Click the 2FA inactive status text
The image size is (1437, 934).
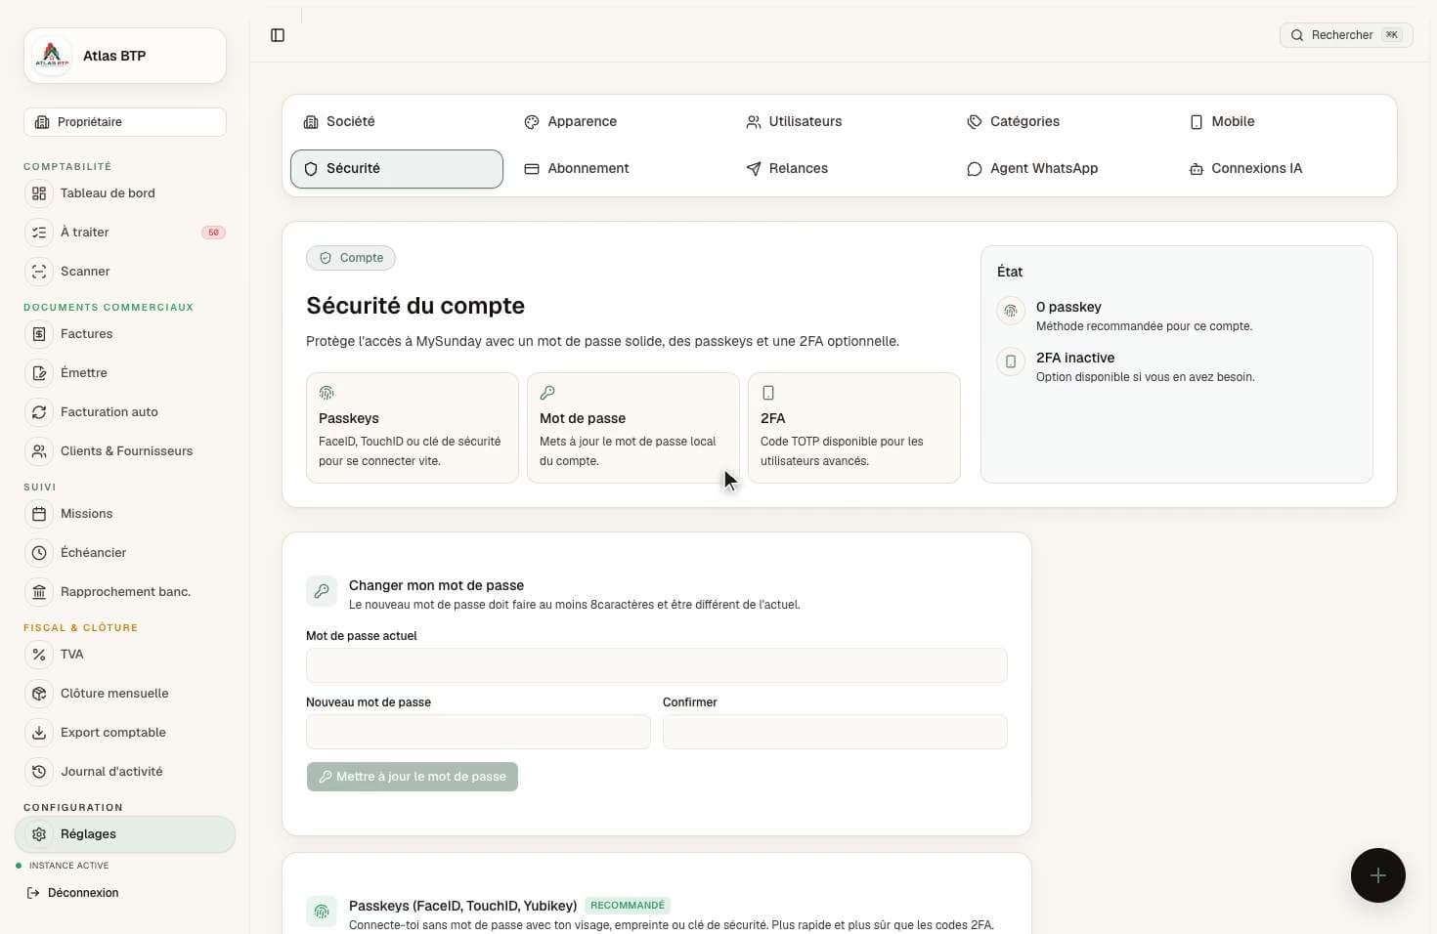coord(1075,358)
